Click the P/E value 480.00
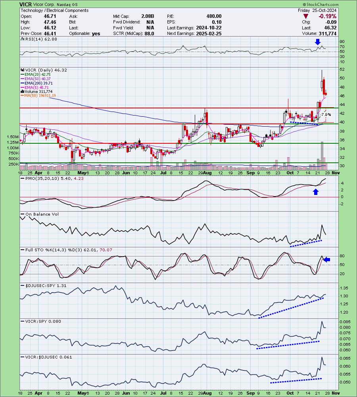 214,16
